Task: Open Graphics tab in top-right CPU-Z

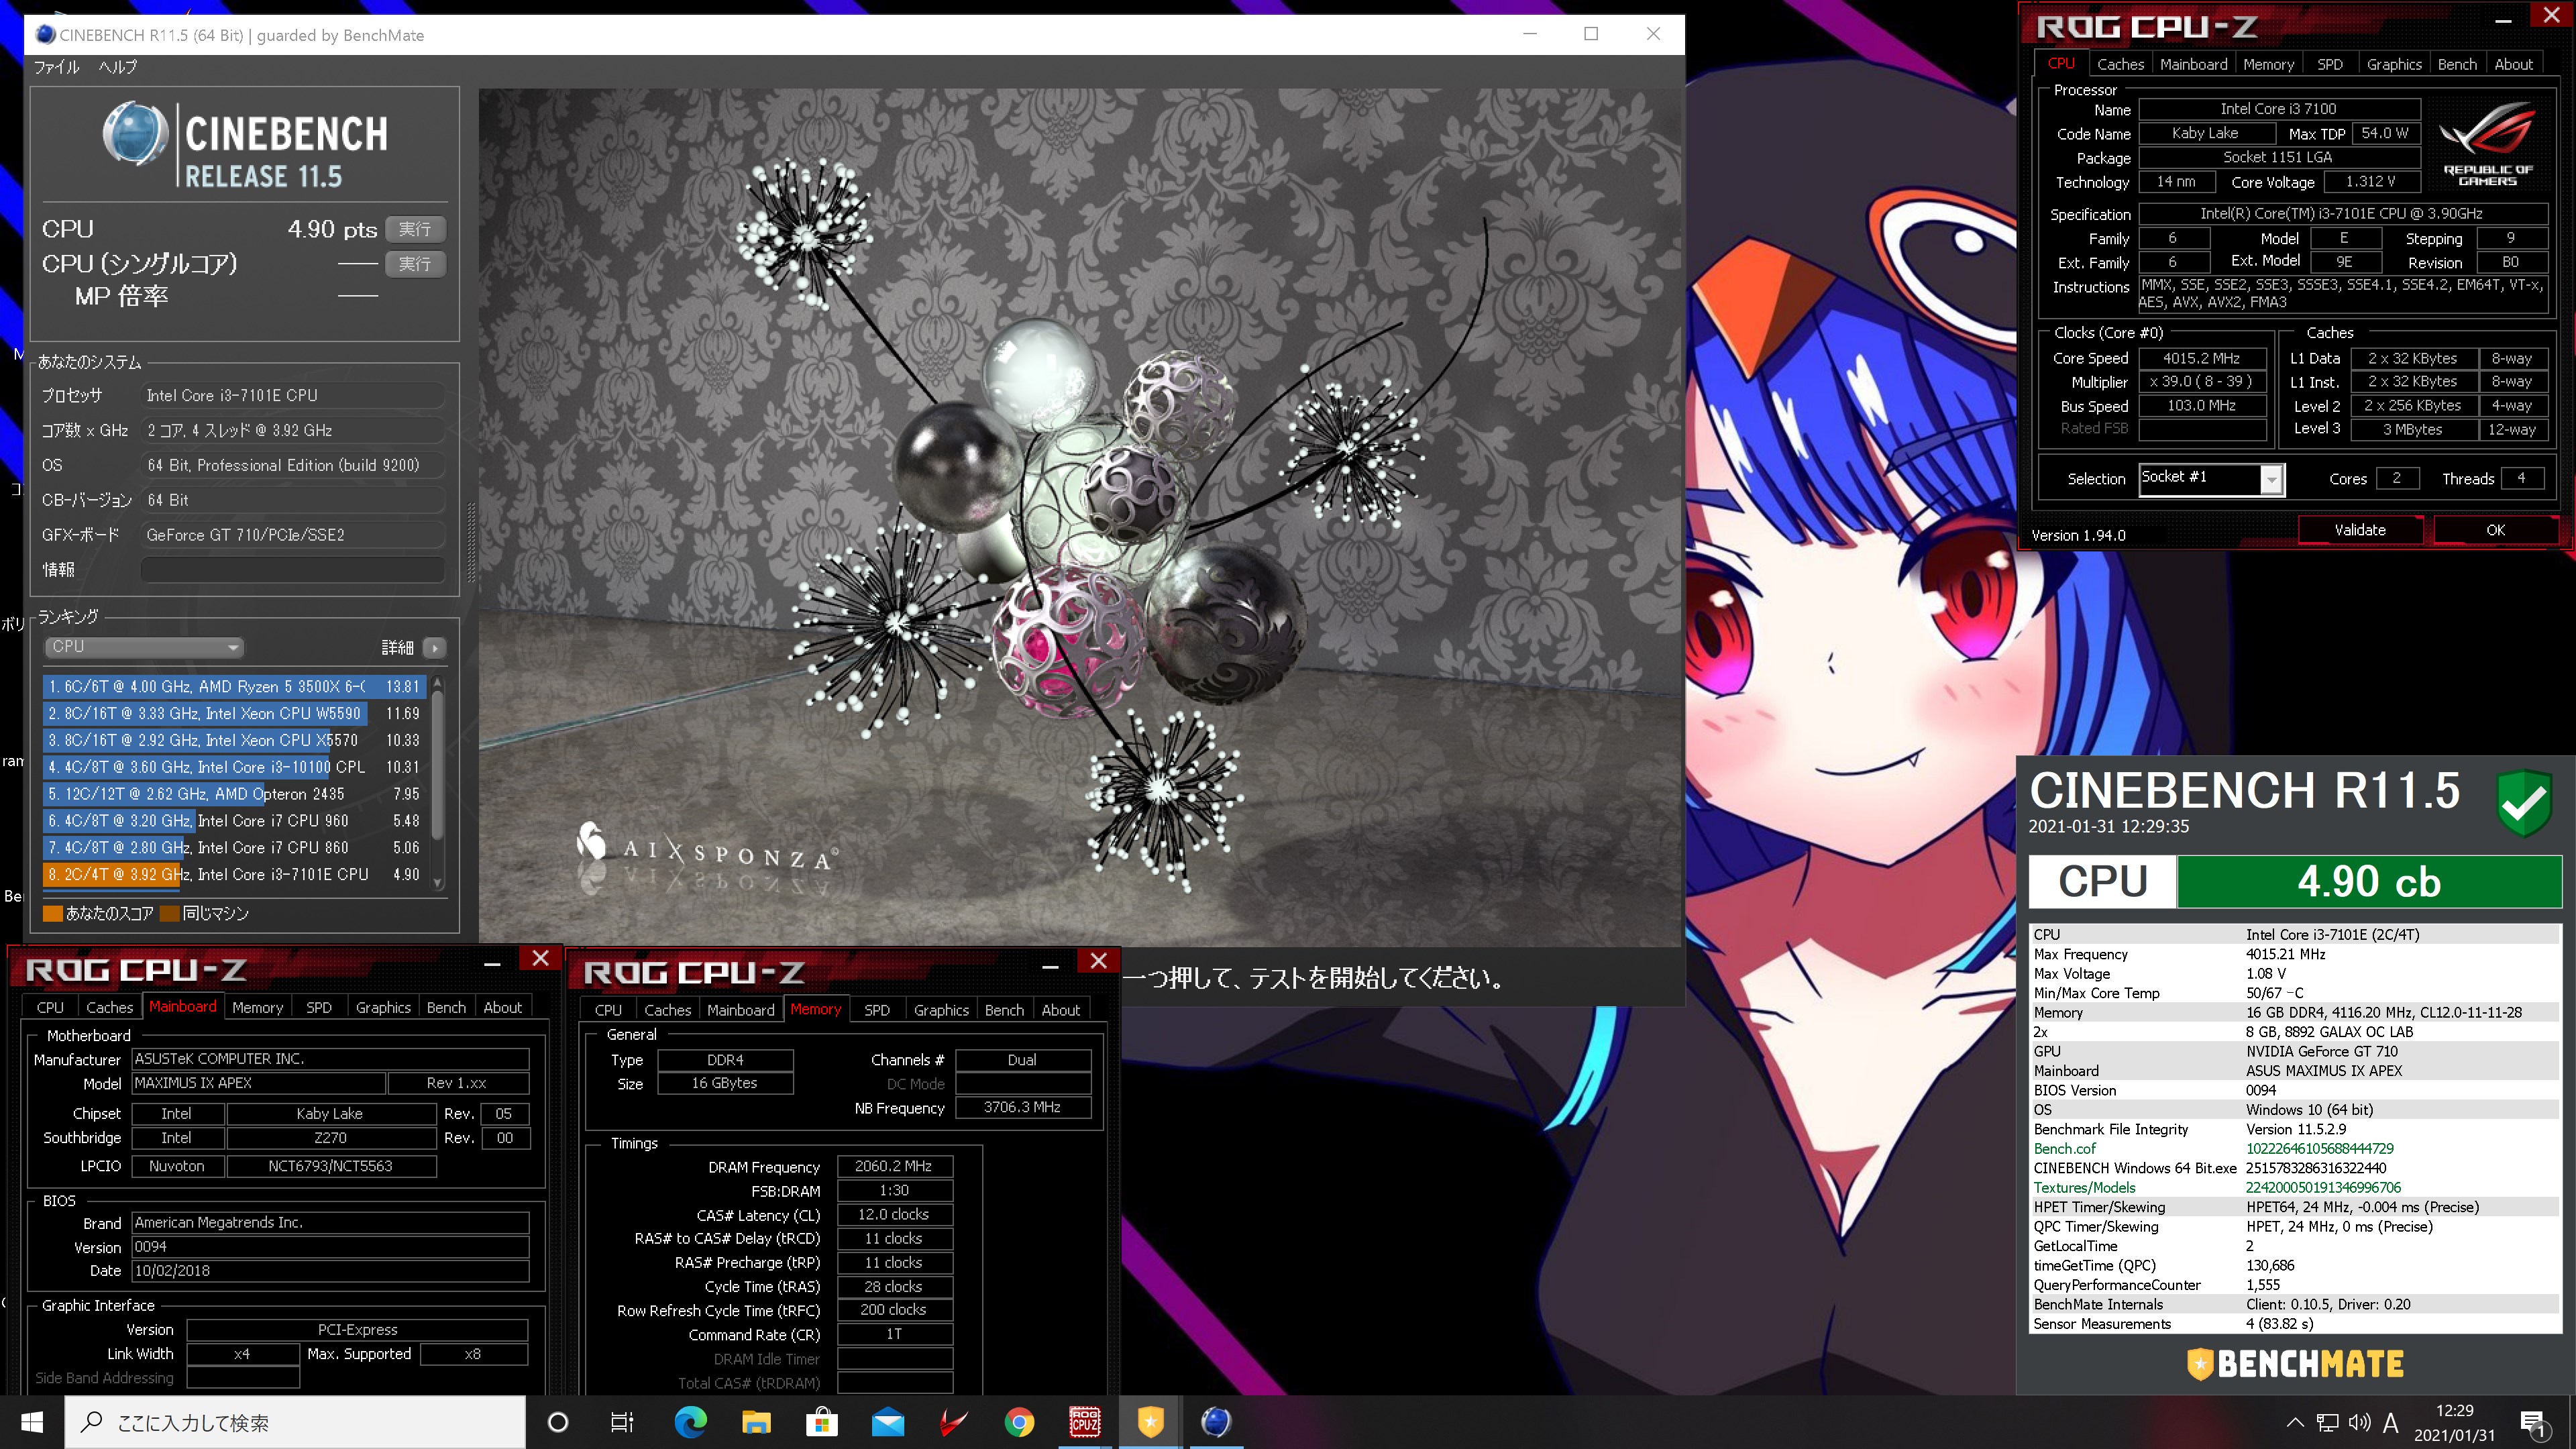Action: pyautogui.click(x=2393, y=64)
